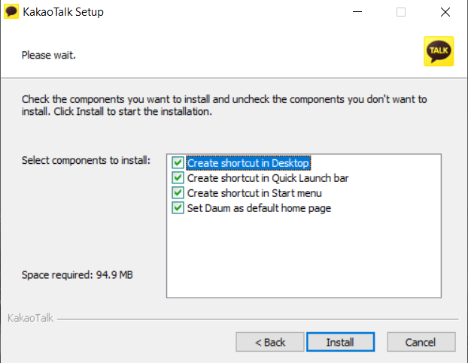The height and width of the screenshot is (363, 468).
Task: Select the Create shortcut in Desktop label
Action: (x=248, y=162)
